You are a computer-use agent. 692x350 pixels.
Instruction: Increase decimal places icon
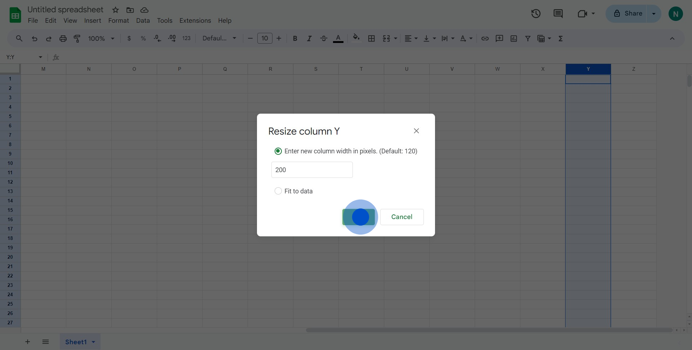[172, 38]
